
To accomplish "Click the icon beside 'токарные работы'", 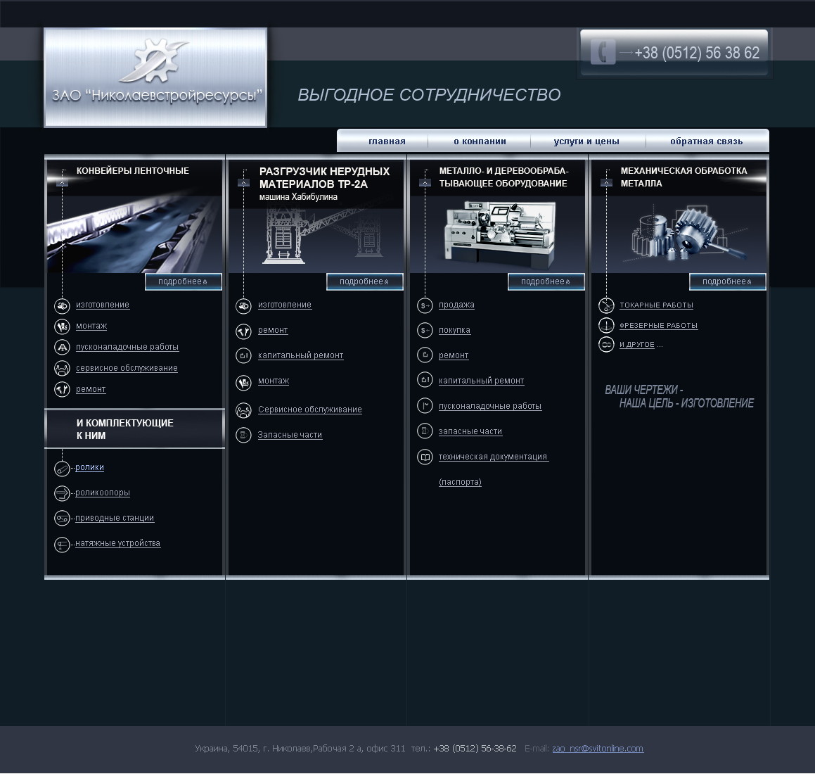I will 606,305.
